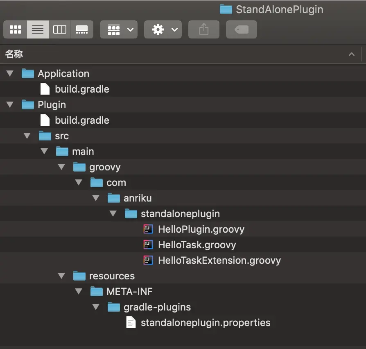Collapse the com folder triangle
Image resolution: width=366 pixels, height=349 pixels.
click(79, 182)
